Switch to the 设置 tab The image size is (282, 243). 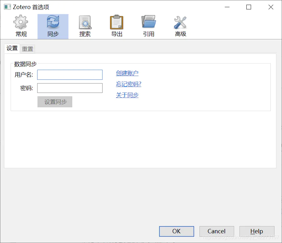[x=12, y=48]
